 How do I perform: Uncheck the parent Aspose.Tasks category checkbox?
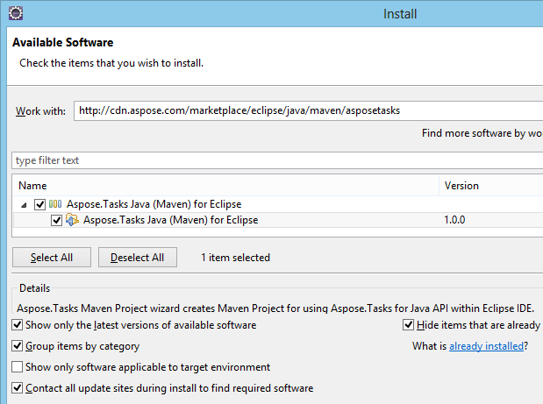(39, 204)
